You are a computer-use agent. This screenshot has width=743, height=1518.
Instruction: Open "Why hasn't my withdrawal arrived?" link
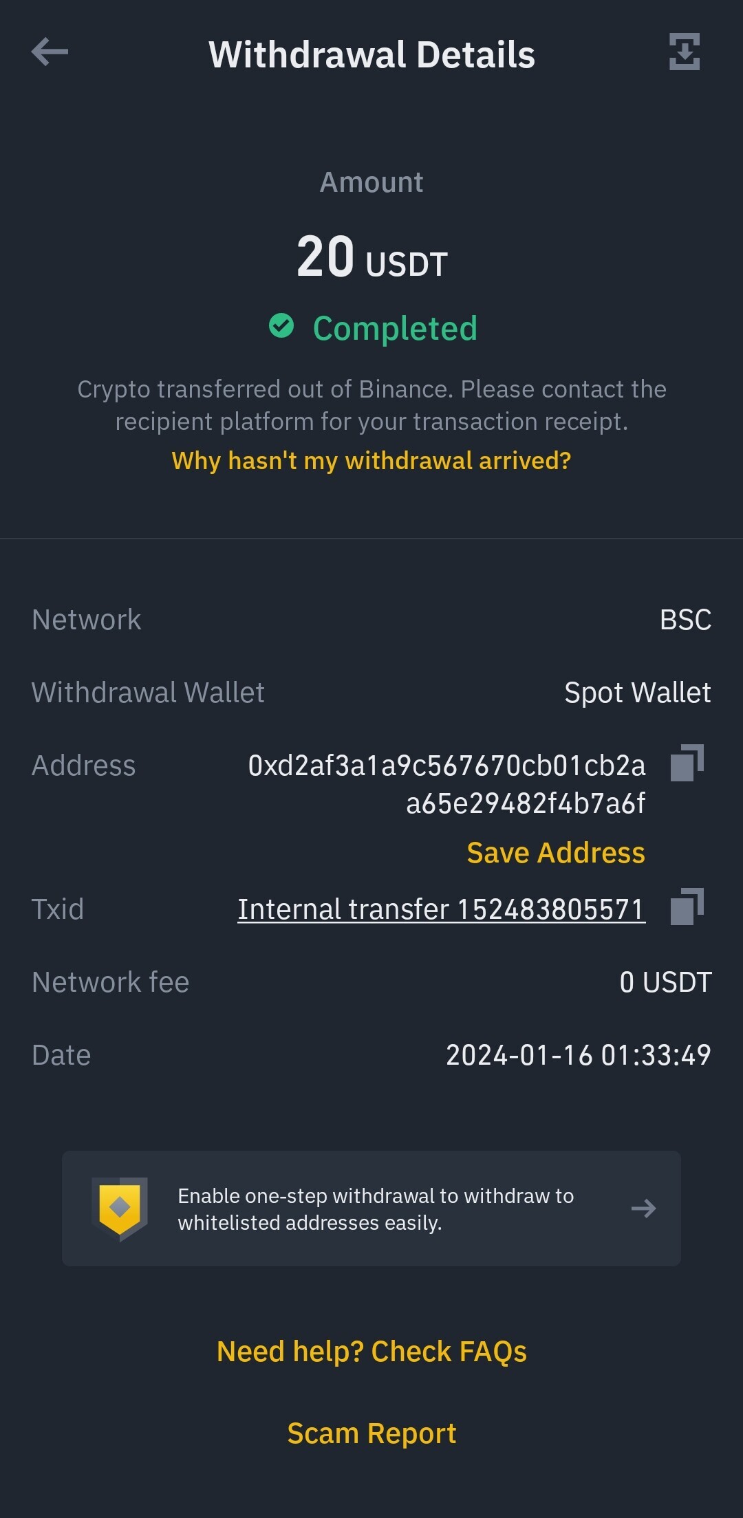click(371, 460)
